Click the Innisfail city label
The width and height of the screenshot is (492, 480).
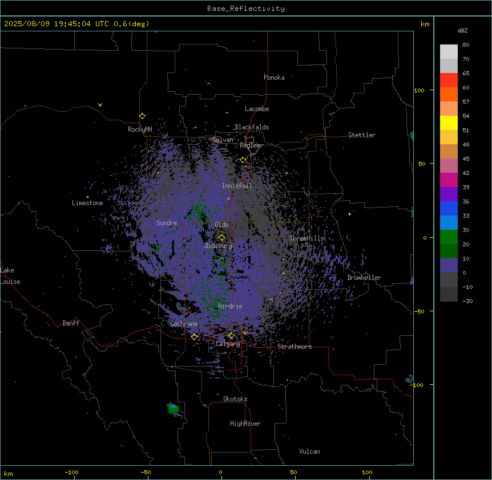pos(237,186)
